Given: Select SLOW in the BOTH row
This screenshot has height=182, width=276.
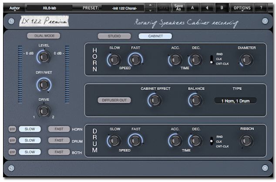Looking at the screenshot, I should tap(30, 152).
